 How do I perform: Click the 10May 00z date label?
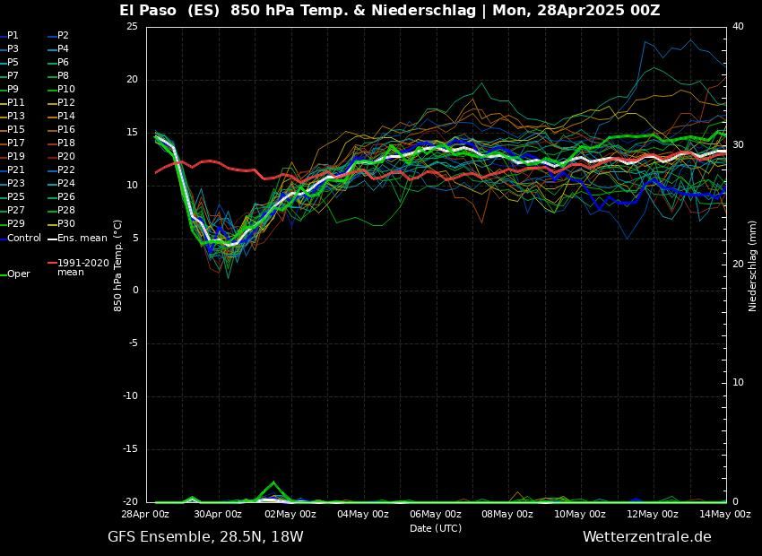581,514
